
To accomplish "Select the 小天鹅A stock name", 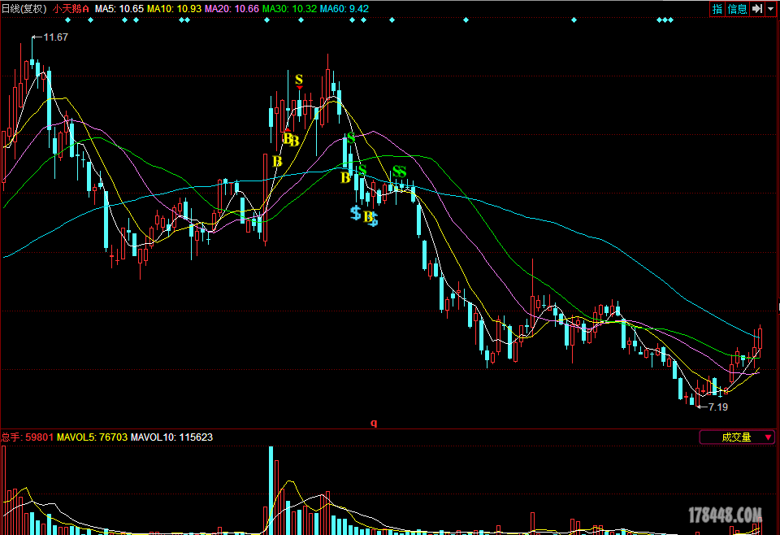I will (71, 9).
